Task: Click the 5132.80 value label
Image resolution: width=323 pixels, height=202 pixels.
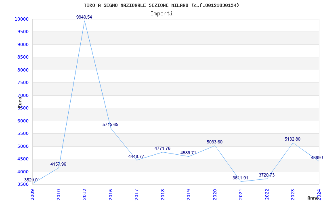Action: click(x=292, y=139)
